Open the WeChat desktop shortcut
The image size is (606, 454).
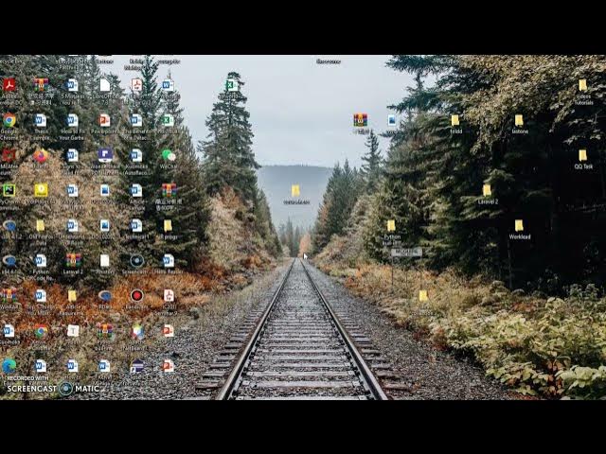[168, 155]
